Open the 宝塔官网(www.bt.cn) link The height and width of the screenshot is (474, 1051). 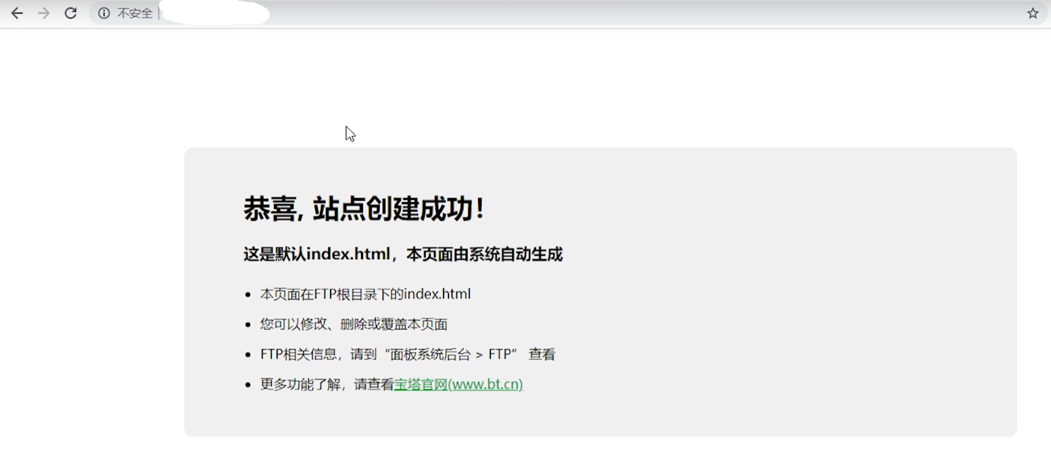coord(458,384)
